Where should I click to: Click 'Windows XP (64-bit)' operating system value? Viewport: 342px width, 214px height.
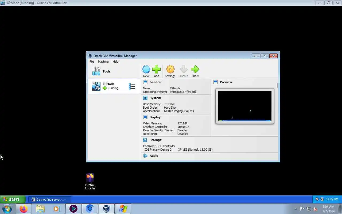(x=183, y=92)
